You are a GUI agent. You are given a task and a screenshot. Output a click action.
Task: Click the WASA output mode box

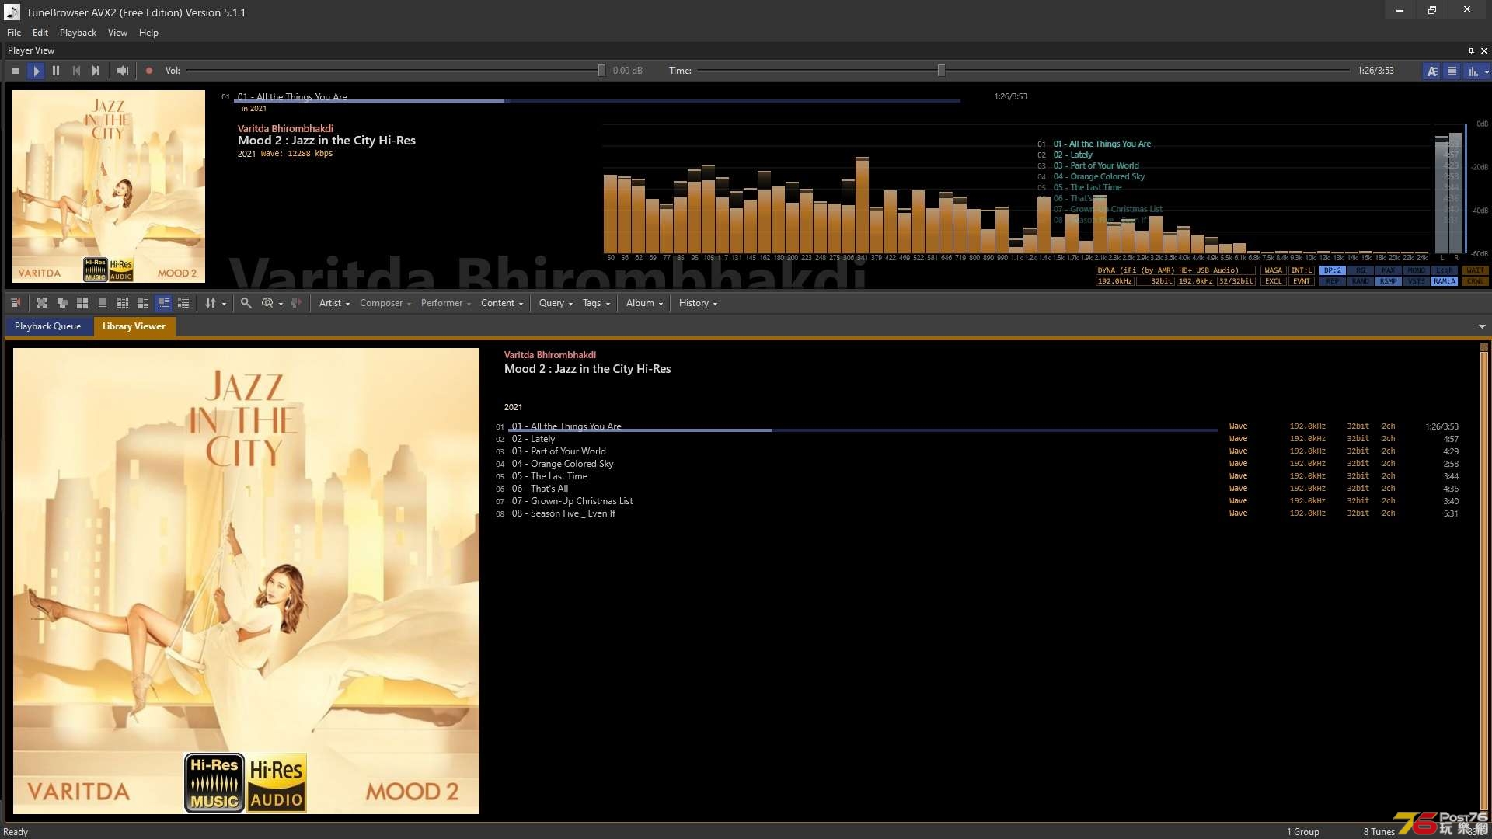click(x=1273, y=270)
